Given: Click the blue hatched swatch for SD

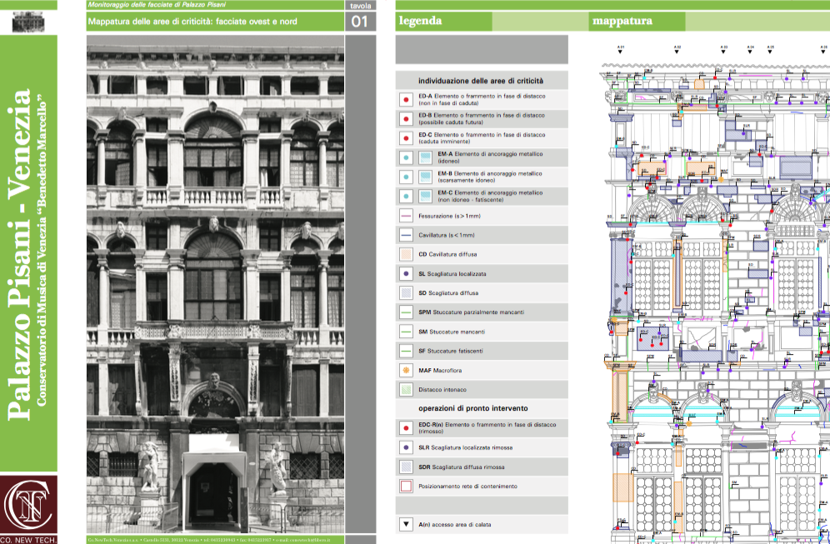Looking at the screenshot, I should click(x=406, y=293).
